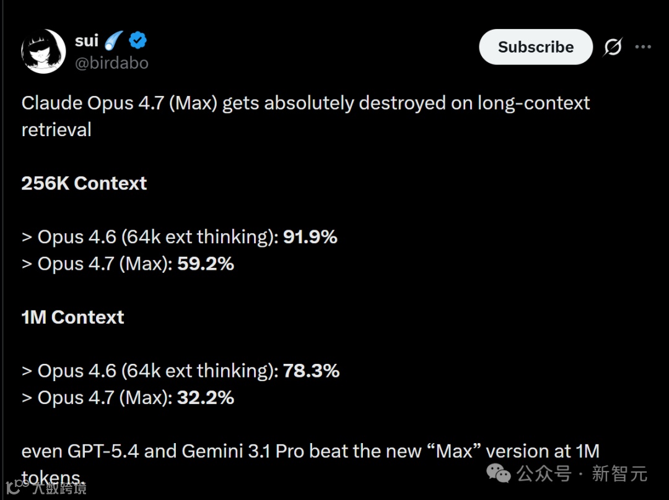Click the "新智元" watermark text
Viewport: 669px width, 500px height.
point(619,474)
